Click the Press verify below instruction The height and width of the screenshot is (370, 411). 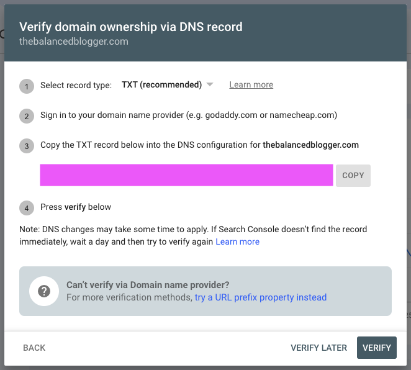[76, 207]
